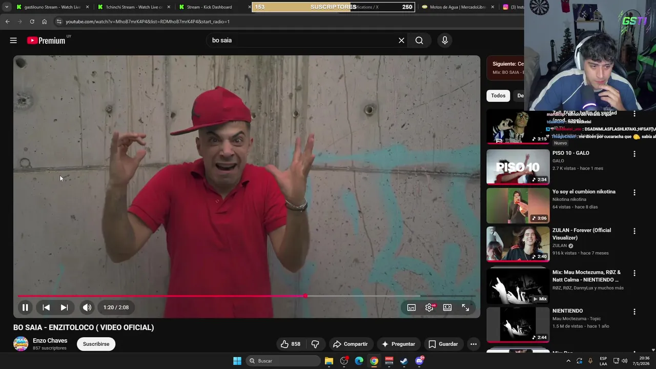656x369 pixels.
Task: Click the 'Siguiente' up-next mix panel
Action: coord(505,68)
